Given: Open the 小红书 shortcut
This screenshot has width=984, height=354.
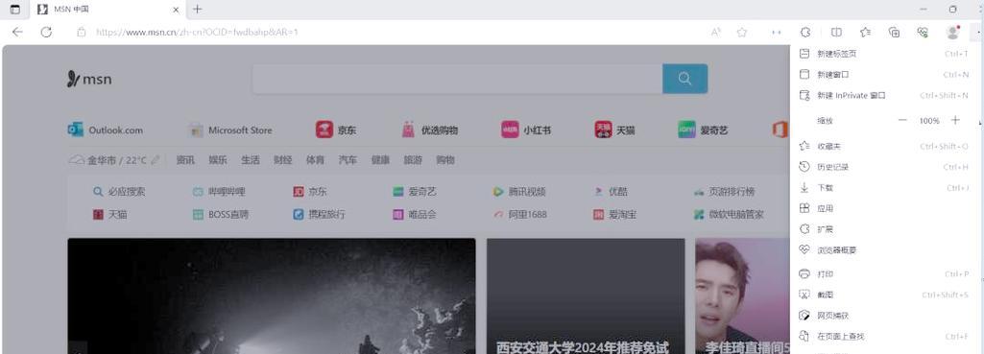Looking at the screenshot, I should [527, 130].
